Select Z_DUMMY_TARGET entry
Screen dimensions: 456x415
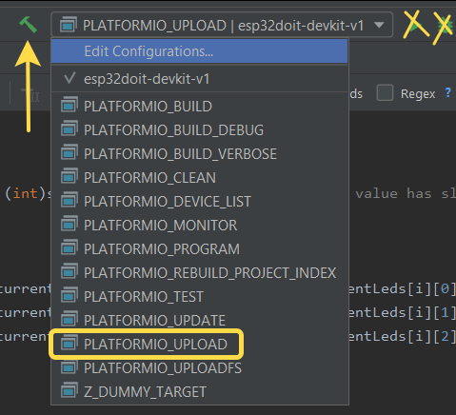coord(199,391)
